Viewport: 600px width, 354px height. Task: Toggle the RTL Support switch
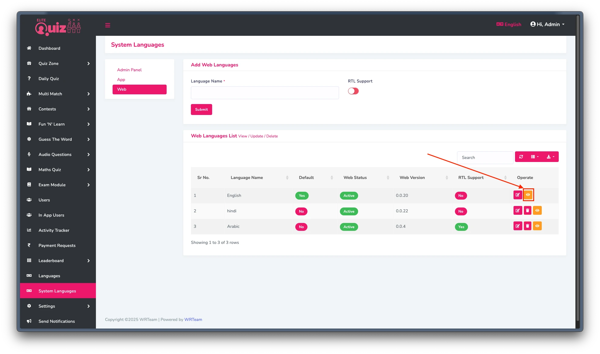353,91
